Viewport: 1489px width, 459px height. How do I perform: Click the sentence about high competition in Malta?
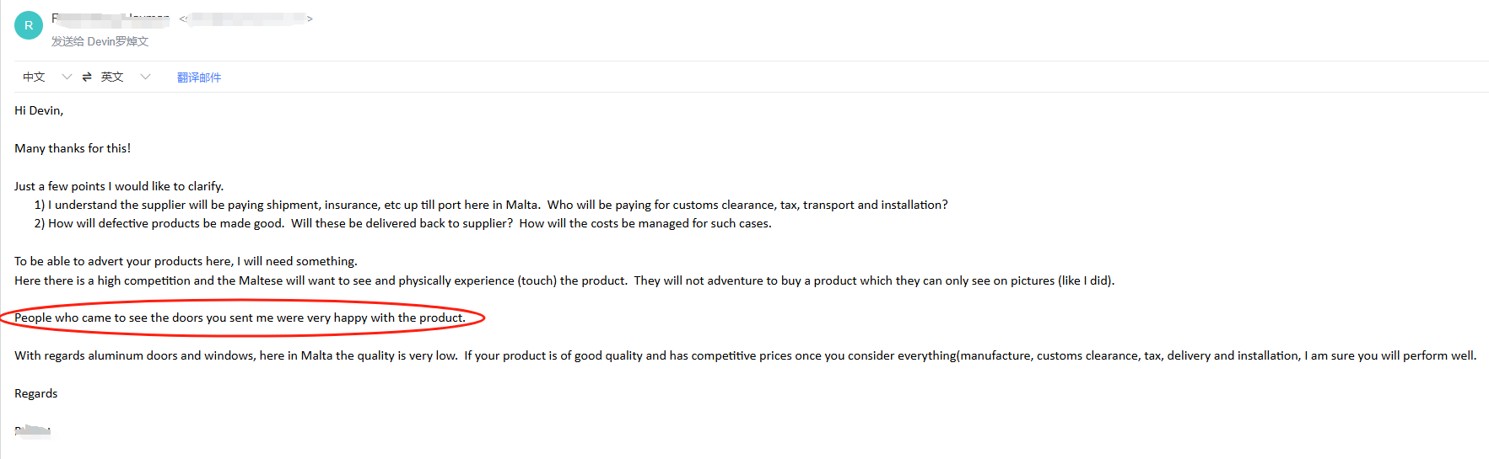(x=564, y=280)
